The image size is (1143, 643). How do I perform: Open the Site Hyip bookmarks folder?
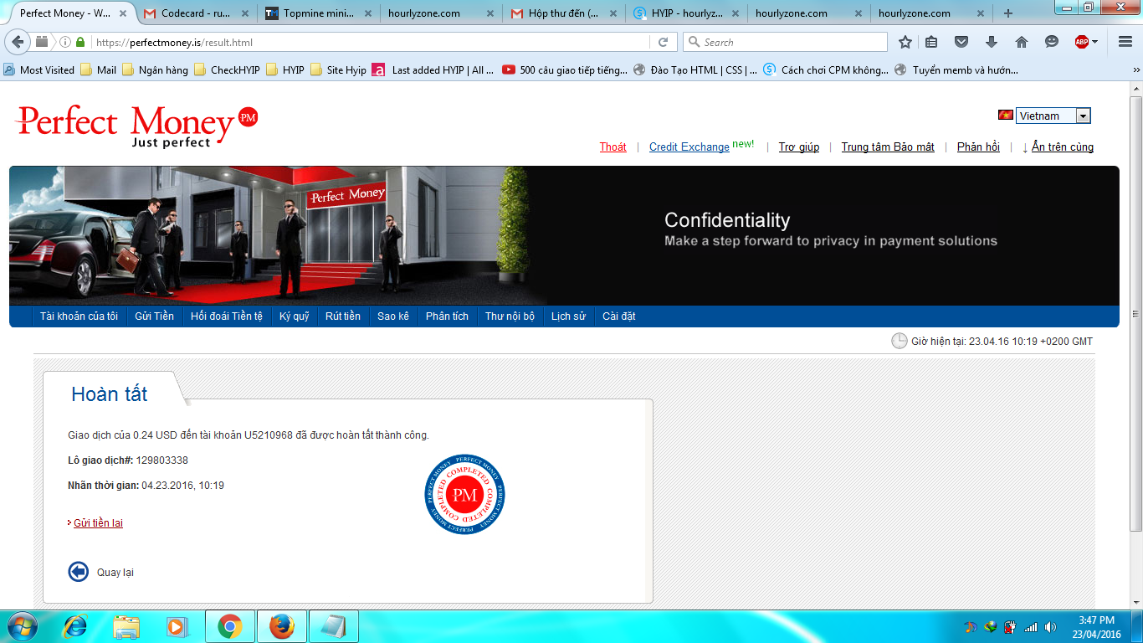[338, 70]
